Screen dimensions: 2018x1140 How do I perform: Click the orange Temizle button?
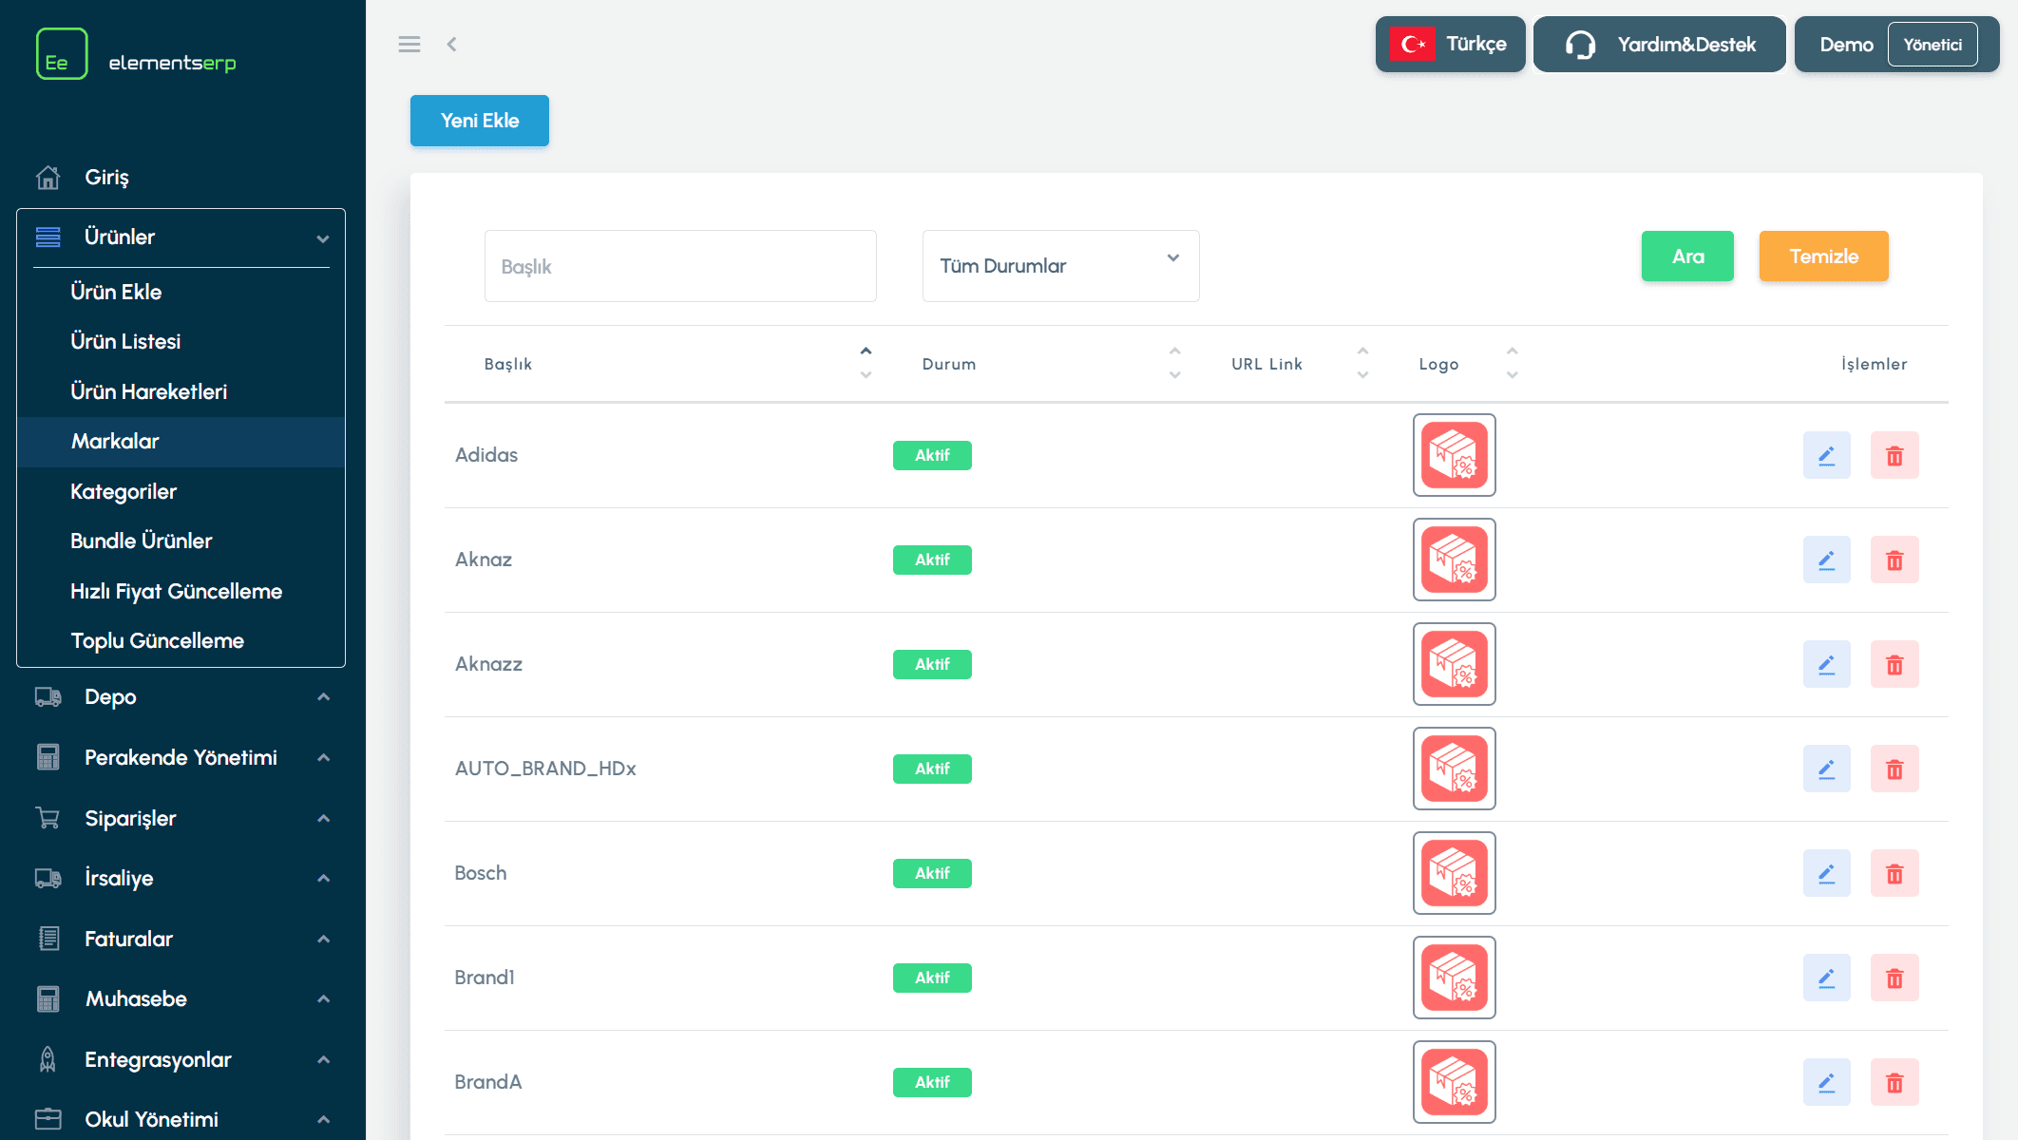coord(1823,256)
